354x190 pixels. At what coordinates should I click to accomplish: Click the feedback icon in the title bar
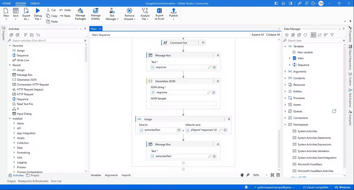pyautogui.click(x=307, y=3)
